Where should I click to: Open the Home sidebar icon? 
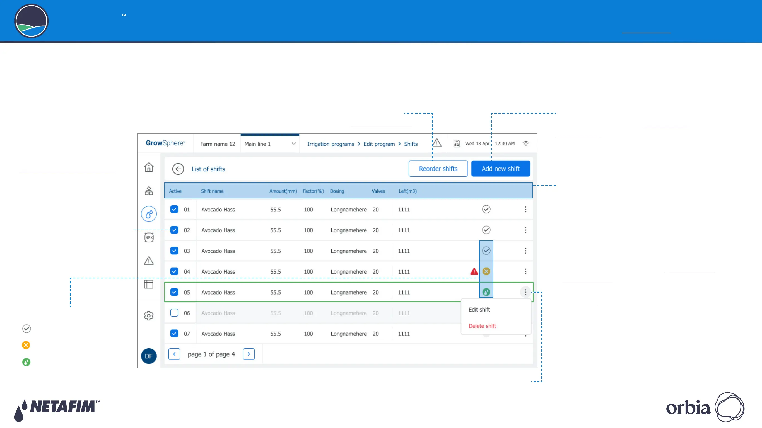pyautogui.click(x=149, y=167)
